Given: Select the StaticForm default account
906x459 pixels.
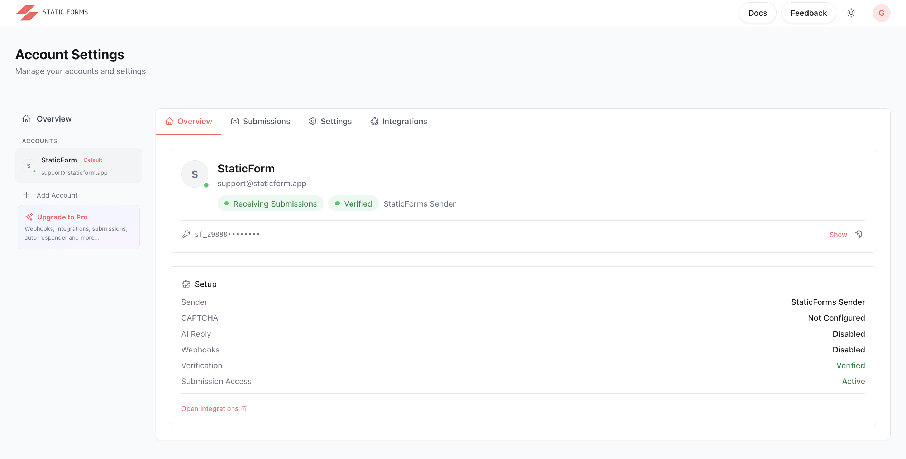Looking at the screenshot, I should [78, 166].
